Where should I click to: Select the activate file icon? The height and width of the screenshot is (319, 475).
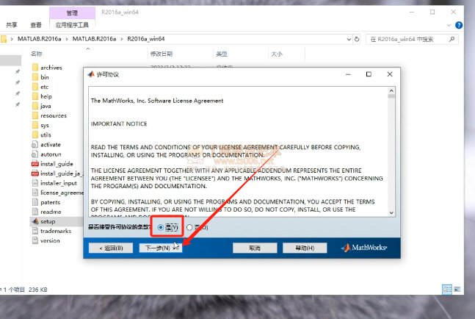35,144
